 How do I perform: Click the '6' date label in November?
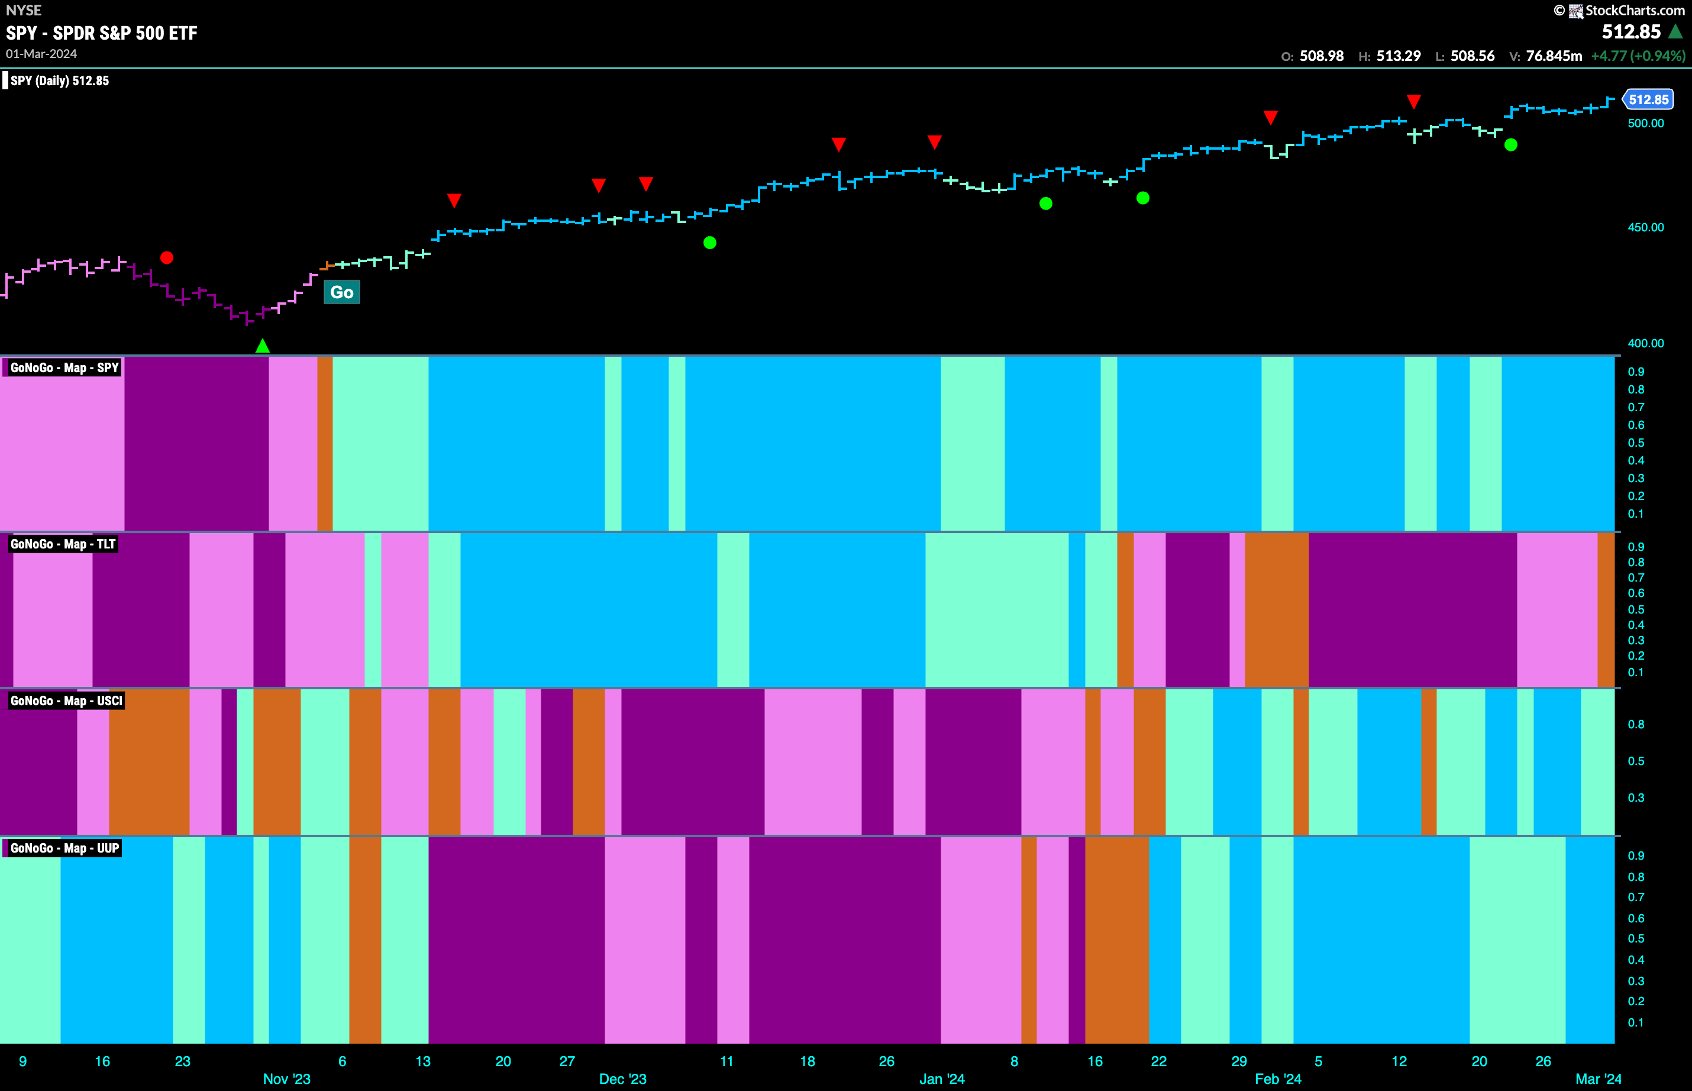click(343, 1061)
